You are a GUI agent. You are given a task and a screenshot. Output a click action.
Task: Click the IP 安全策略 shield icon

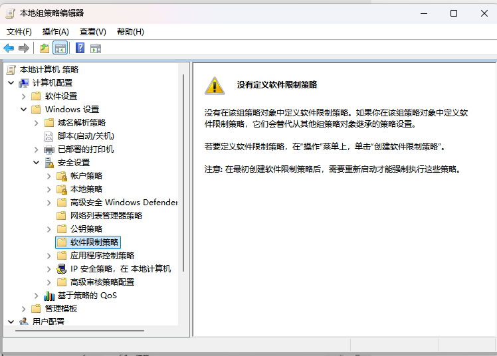[62, 269]
